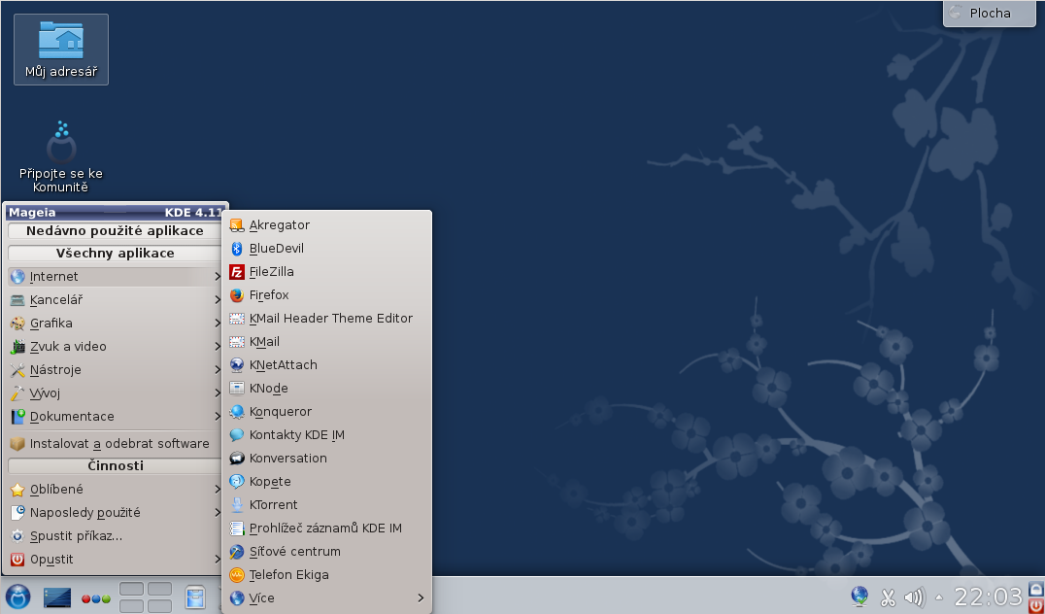Open the Plocha desktop toolbox button
The width and height of the screenshot is (1045, 614).
(990, 14)
